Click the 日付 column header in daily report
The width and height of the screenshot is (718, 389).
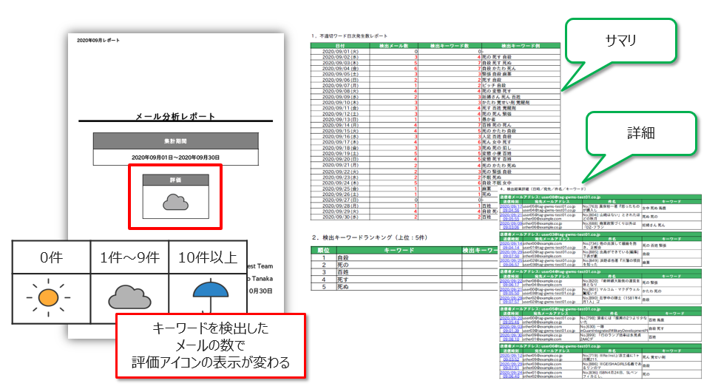339,46
